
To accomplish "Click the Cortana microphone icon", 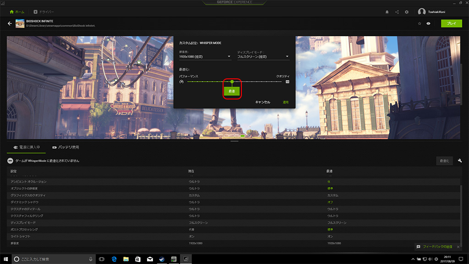I will point(91,259).
